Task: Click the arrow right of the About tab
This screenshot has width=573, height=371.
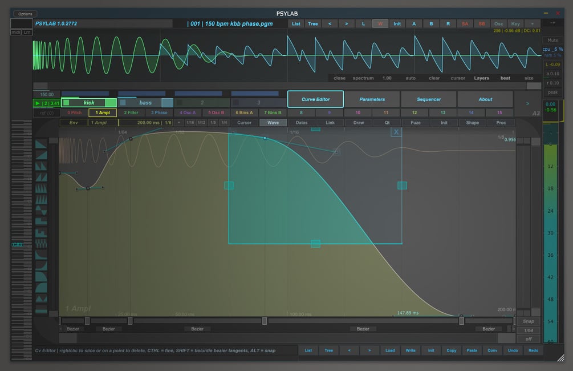Action: click(527, 103)
